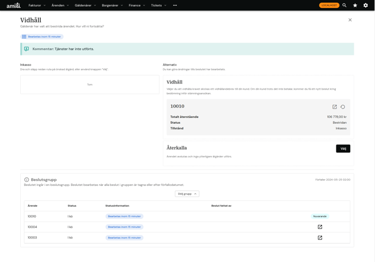Open settings gear icon
The width and height of the screenshot is (375, 262).
coord(365,5)
